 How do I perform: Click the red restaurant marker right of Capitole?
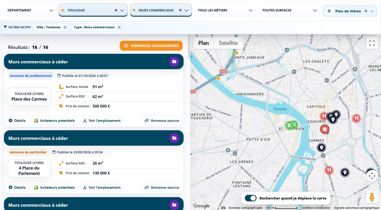point(357,118)
